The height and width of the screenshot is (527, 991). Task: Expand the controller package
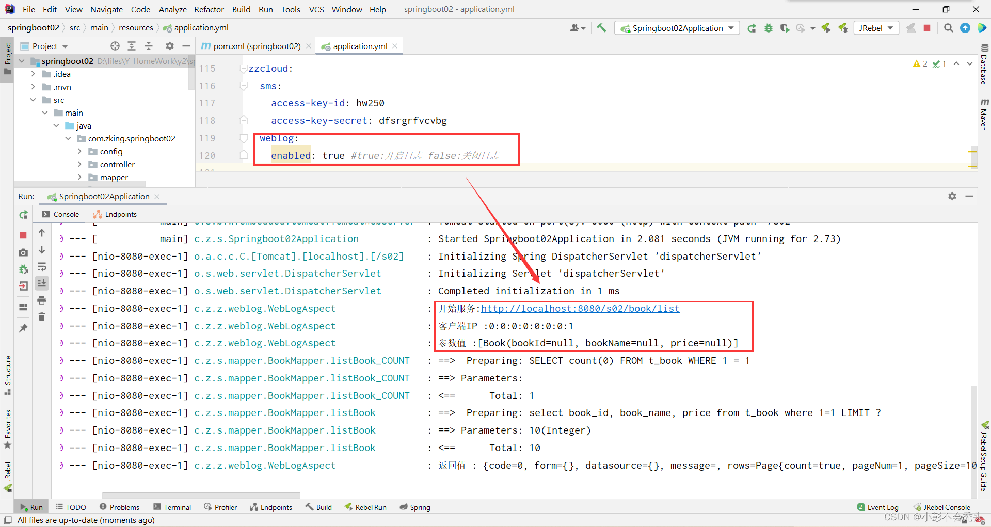(x=79, y=164)
